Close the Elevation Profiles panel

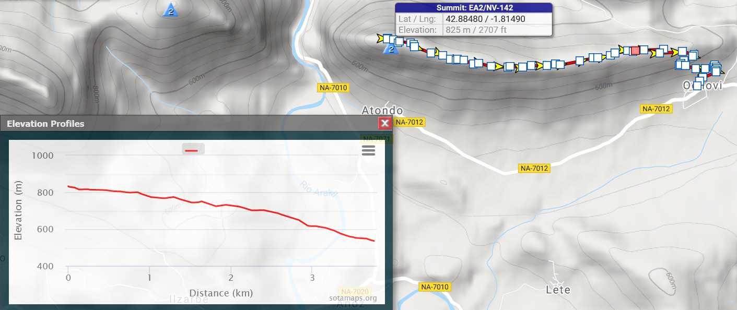click(x=384, y=123)
